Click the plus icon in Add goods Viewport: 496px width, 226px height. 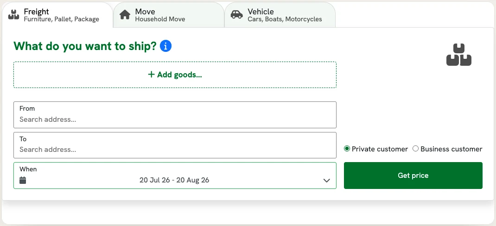point(151,74)
